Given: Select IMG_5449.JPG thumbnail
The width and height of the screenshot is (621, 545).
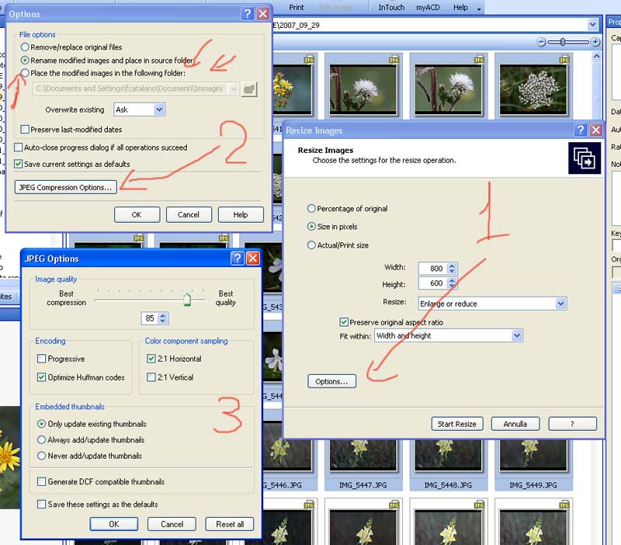Looking at the screenshot, I should [x=533, y=465].
